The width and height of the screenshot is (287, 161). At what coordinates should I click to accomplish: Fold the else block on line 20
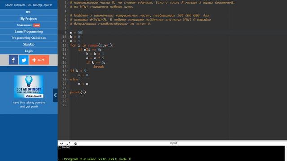(x=68, y=80)
